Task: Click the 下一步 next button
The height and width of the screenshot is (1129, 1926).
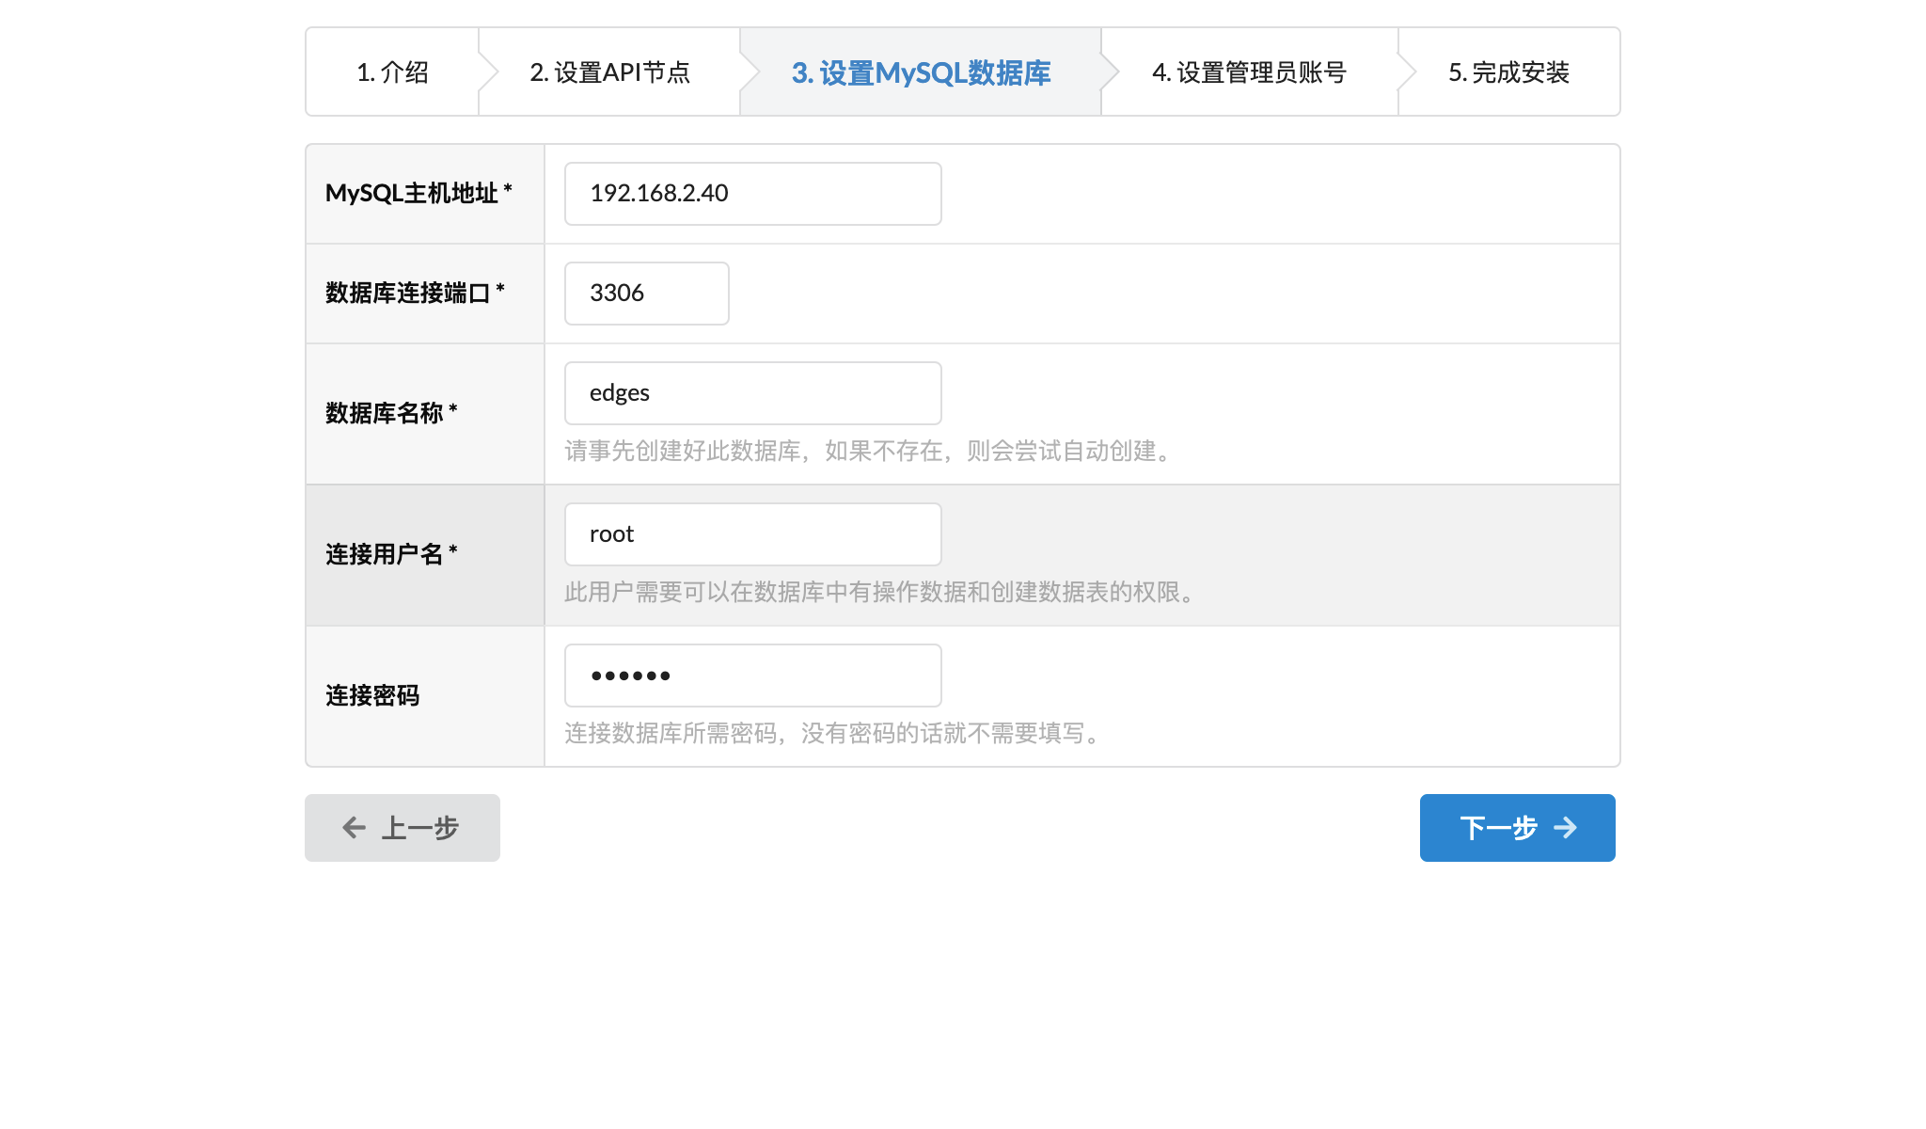Action: (1517, 828)
